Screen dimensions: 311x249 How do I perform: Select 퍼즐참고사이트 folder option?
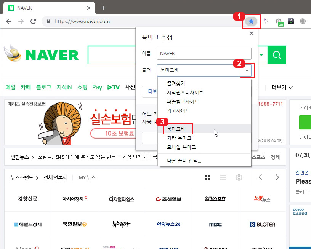(204, 102)
